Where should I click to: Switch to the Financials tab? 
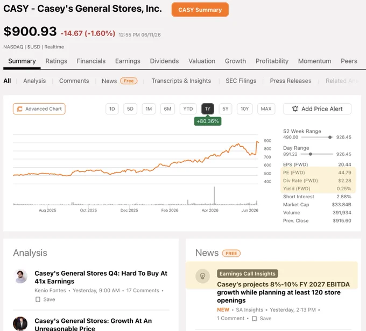pyautogui.click(x=91, y=61)
